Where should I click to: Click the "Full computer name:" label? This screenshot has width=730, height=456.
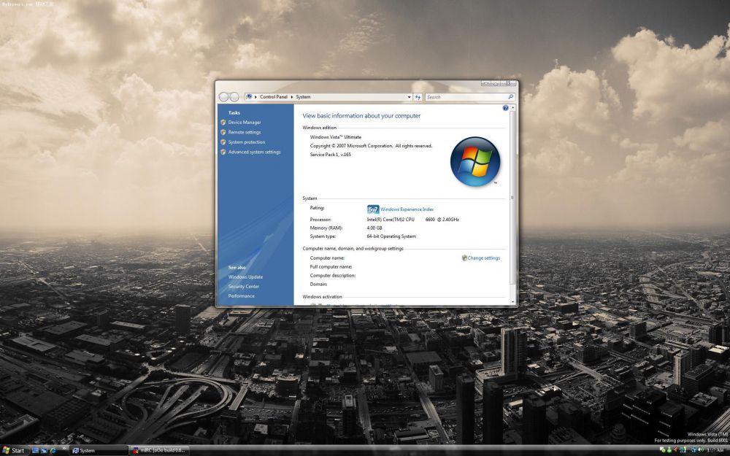click(x=331, y=266)
